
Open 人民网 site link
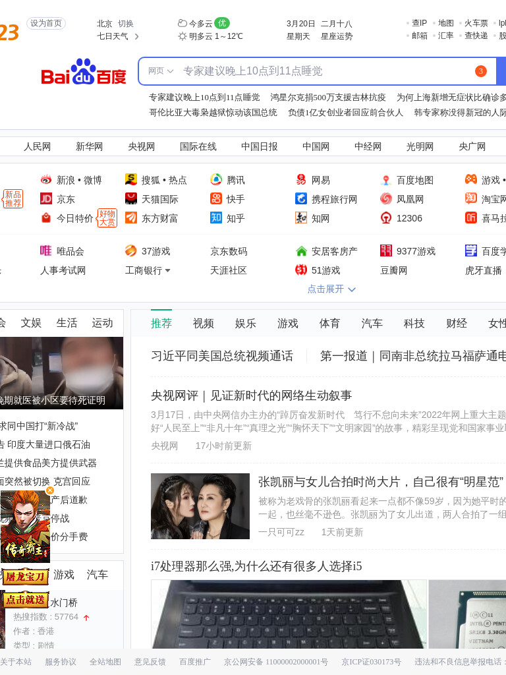pos(37,147)
